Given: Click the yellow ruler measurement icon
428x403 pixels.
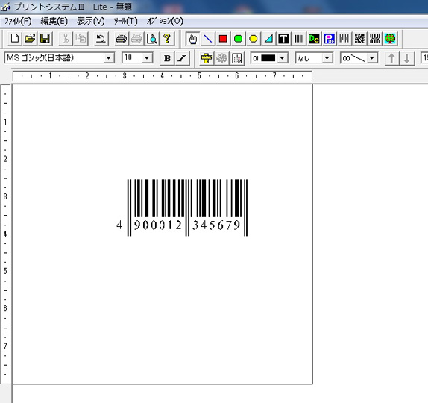Looking at the screenshot, I should (x=207, y=58).
